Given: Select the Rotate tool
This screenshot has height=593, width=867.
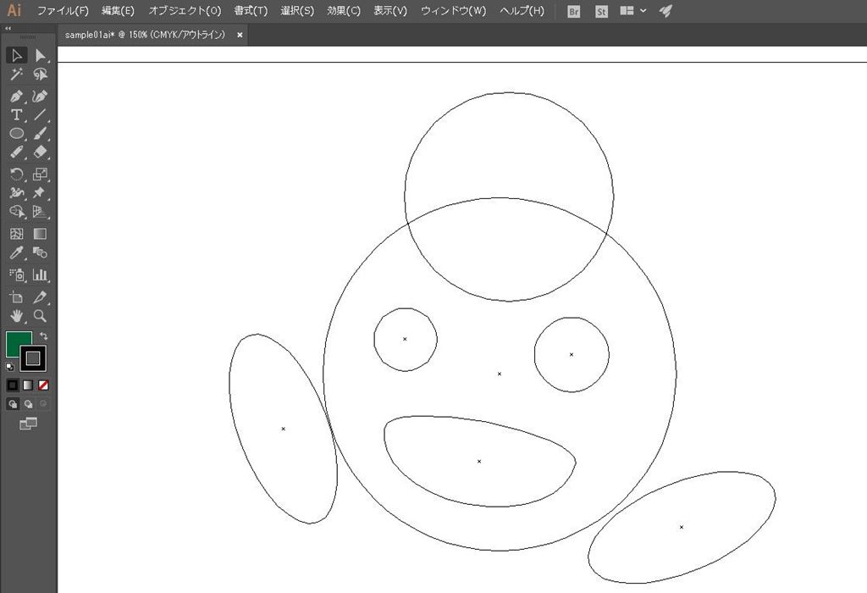Looking at the screenshot, I should (x=16, y=175).
